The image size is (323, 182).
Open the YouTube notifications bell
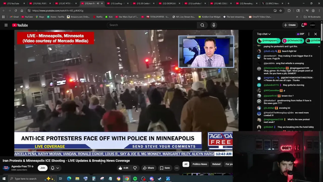coord(304,25)
